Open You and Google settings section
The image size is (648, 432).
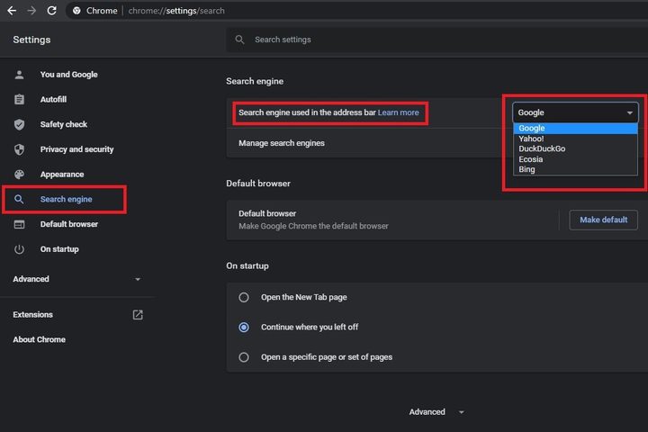tap(69, 75)
